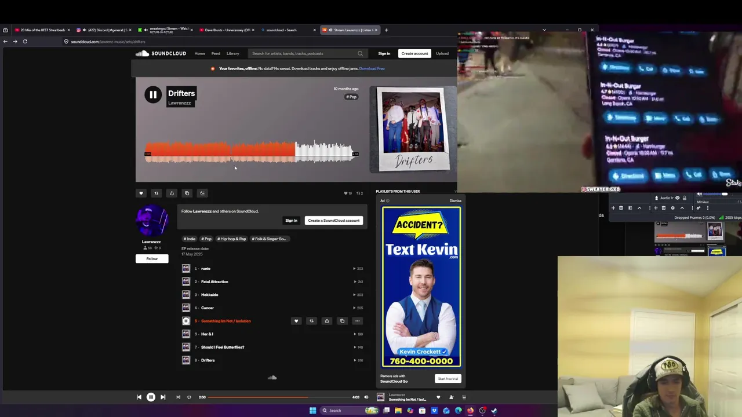Reload the page with the browser refresh icon
742x417 pixels.
click(25, 42)
